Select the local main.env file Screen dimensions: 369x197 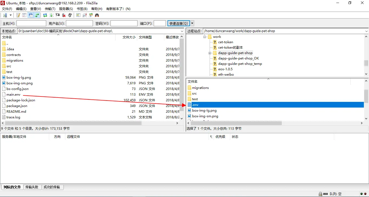[14, 95]
